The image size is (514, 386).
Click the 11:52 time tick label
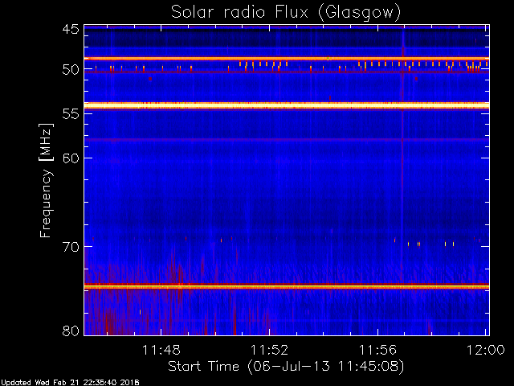[269, 350]
